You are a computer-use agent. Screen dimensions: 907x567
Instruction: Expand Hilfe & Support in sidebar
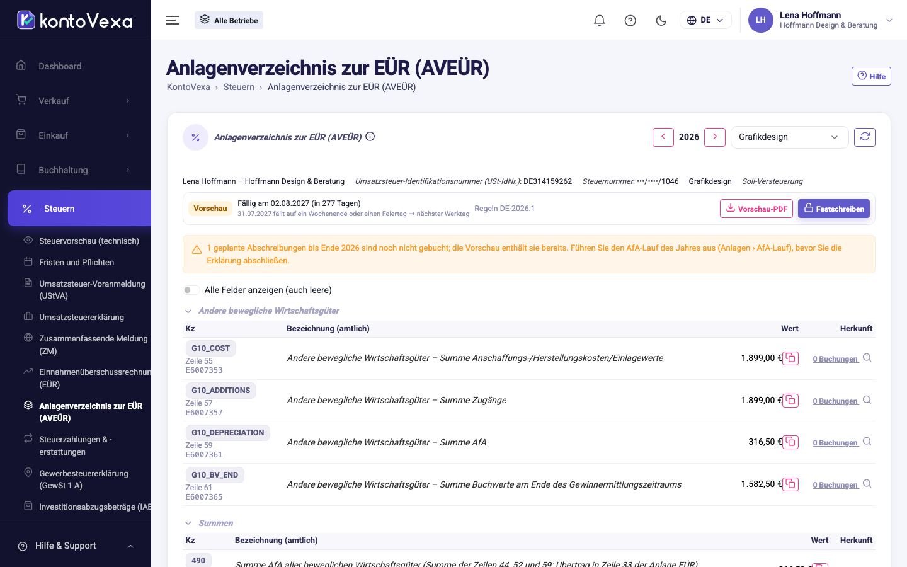click(x=76, y=546)
